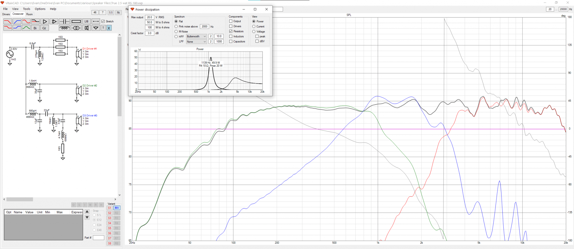Choose the Current view radio button
Viewport: 574px width, 249px height.
254,26
